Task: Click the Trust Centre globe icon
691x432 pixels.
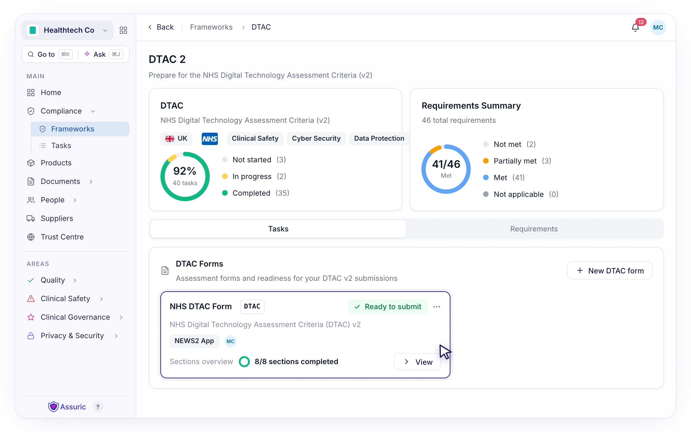Action: tap(31, 237)
